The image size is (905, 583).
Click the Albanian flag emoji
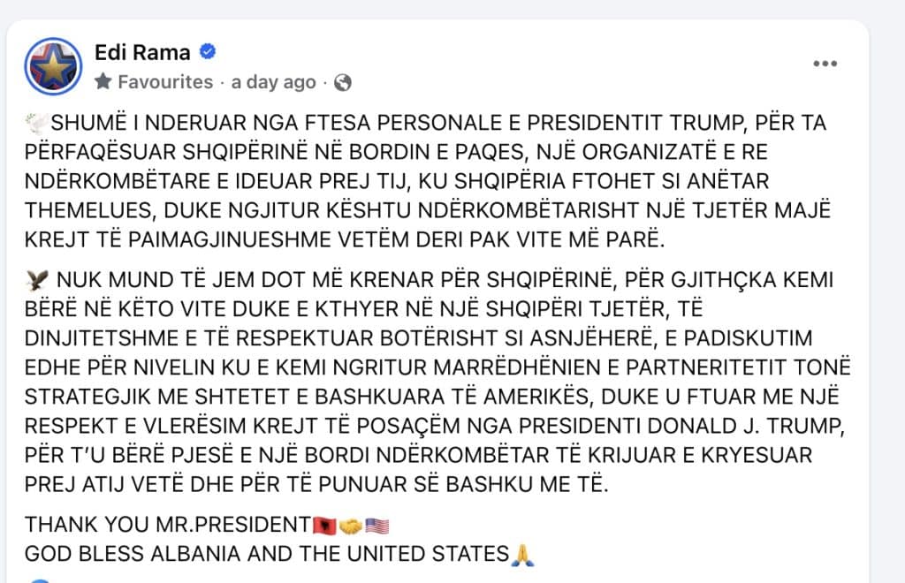(x=323, y=526)
